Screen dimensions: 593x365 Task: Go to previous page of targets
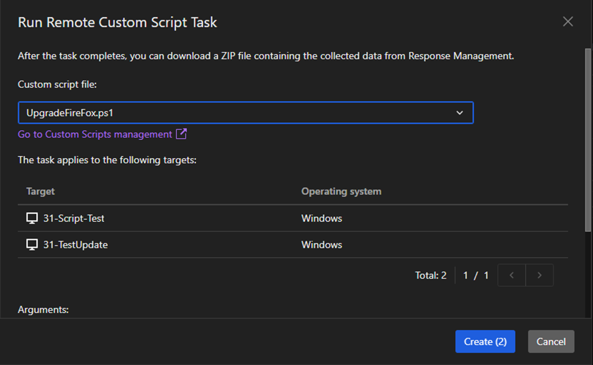511,275
